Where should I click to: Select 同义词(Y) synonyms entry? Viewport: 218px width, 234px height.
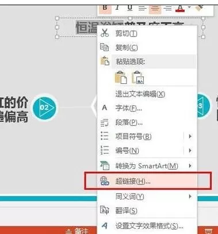(129, 197)
